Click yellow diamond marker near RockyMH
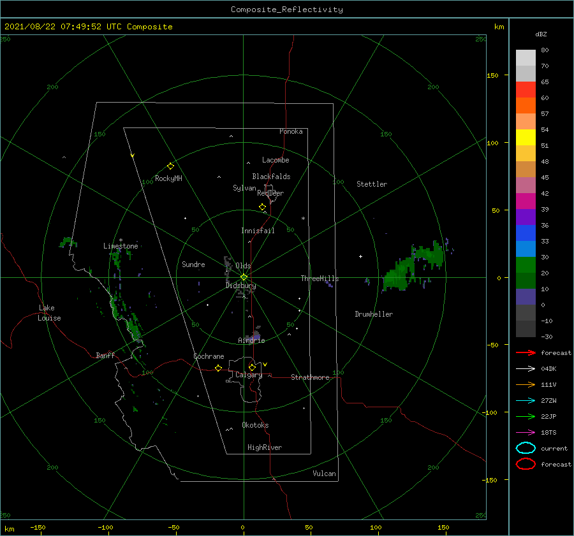This screenshot has height=536, width=574. tap(170, 166)
